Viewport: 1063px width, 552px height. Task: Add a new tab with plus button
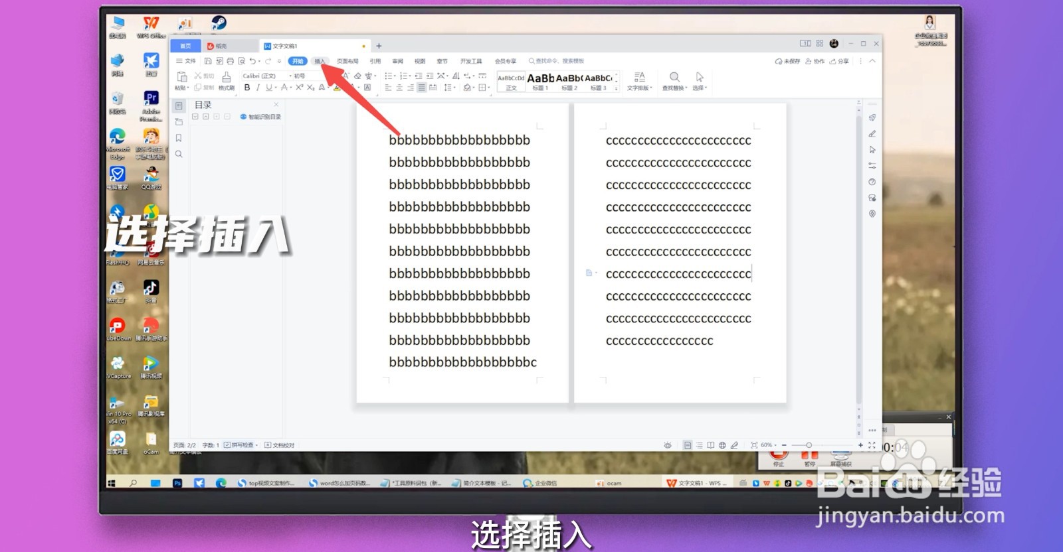379,46
